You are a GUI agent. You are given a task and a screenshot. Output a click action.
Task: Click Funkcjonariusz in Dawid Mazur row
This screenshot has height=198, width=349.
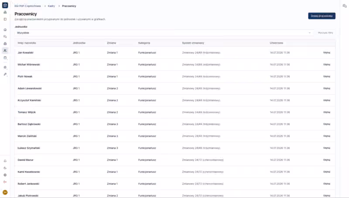coord(147,160)
